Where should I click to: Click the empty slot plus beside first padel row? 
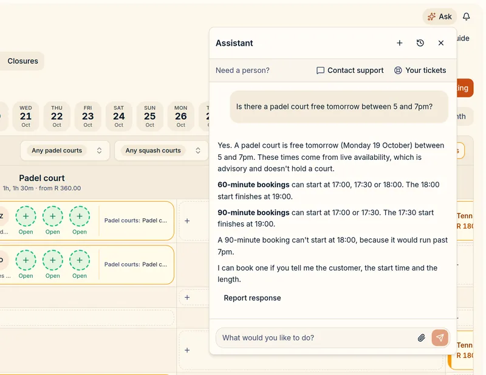coord(187,221)
